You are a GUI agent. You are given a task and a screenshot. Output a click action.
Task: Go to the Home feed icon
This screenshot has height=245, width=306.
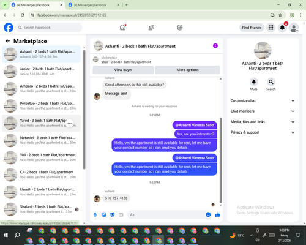(x=122, y=28)
